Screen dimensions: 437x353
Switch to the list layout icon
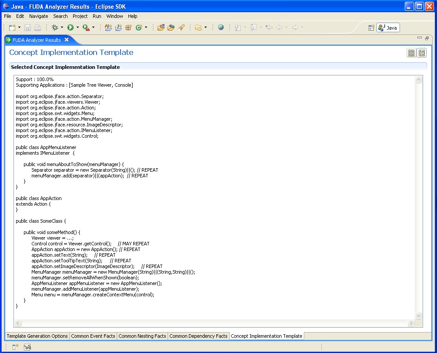422,53
